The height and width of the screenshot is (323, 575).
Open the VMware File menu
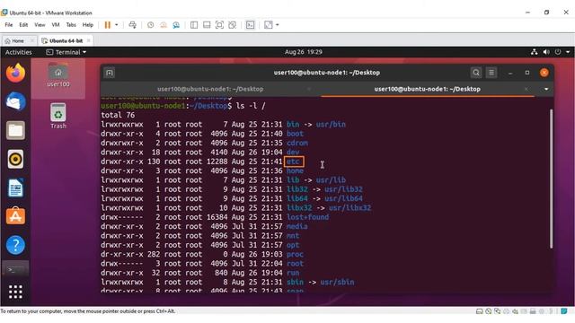pos(9,25)
